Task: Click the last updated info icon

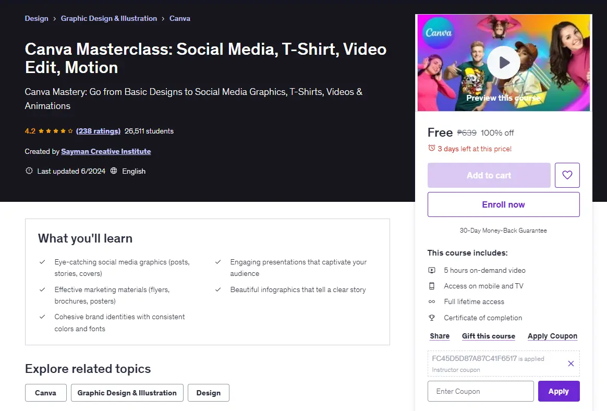Action: pos(29,171)
